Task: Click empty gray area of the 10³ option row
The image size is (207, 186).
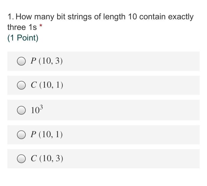Action: pyautogui.click(x=119, y=110)
